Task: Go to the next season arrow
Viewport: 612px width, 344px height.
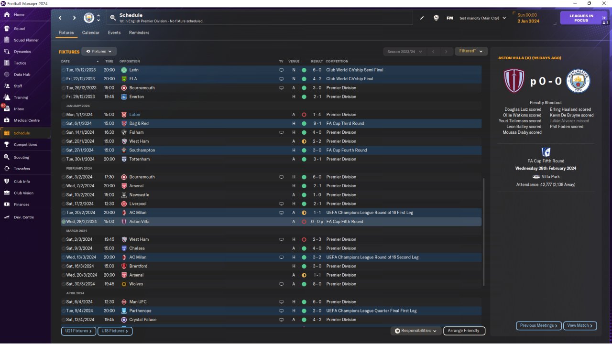Action: 446,51
